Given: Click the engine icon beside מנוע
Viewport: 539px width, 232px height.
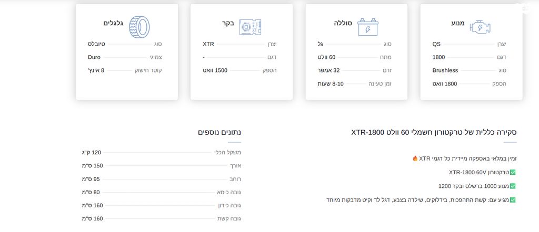Looking at the screenshot, I should 480,27.
